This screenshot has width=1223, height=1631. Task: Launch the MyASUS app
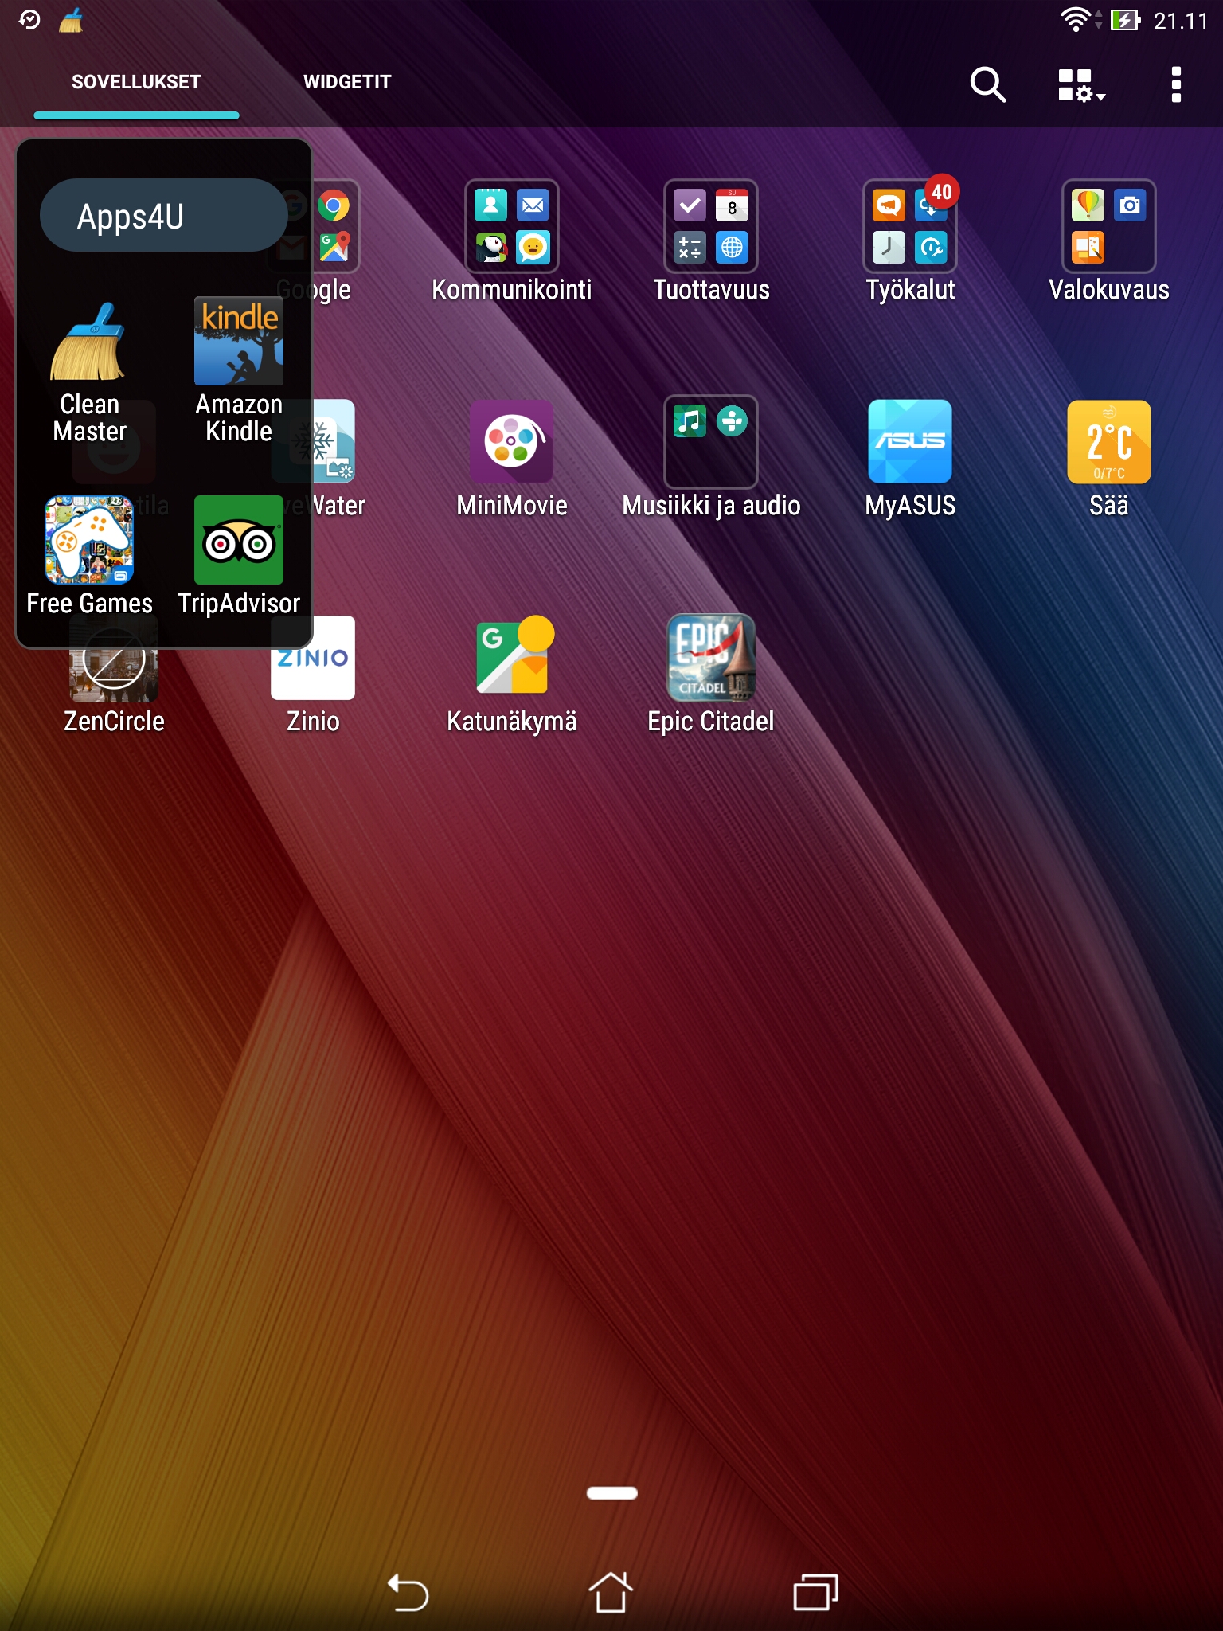coord(910,459)
